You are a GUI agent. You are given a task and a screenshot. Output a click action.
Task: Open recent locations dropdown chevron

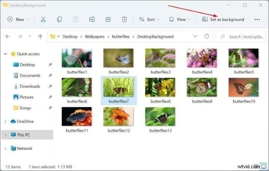point(30,36)
